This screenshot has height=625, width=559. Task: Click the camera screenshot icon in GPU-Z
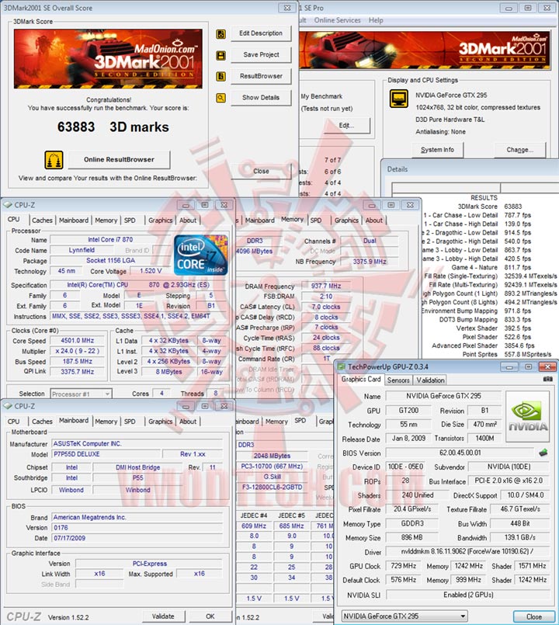tap(548, 379)
